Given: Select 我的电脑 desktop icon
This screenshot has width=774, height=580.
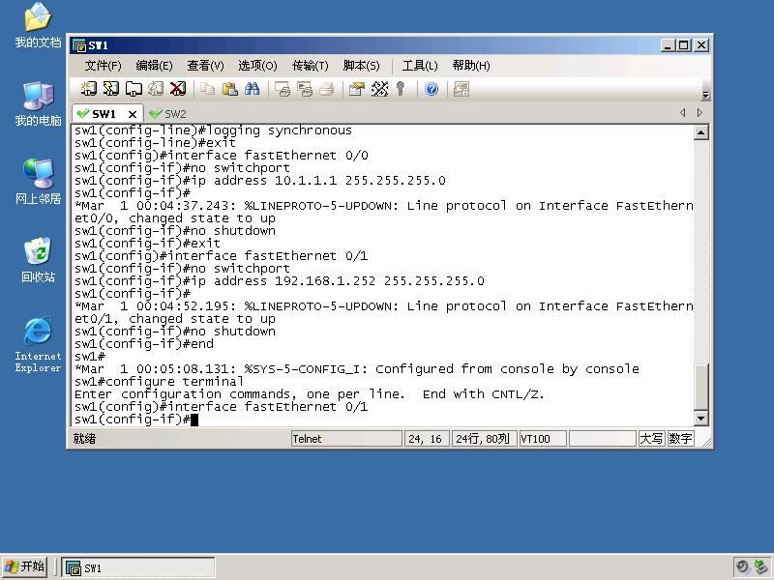Looking at the screenshot, I should [38, 103].
